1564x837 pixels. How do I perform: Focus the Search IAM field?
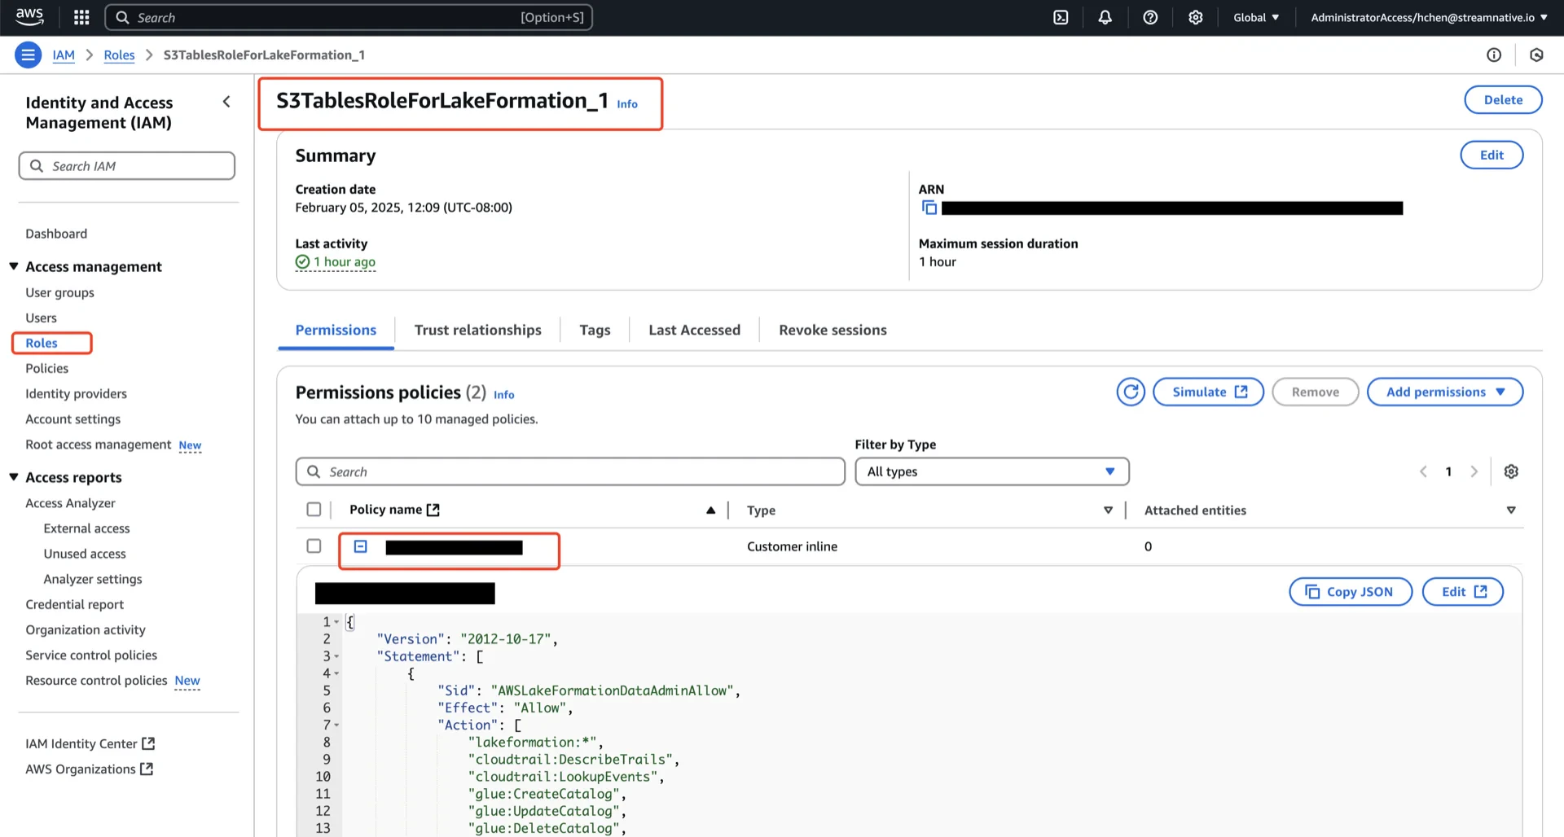127,166
